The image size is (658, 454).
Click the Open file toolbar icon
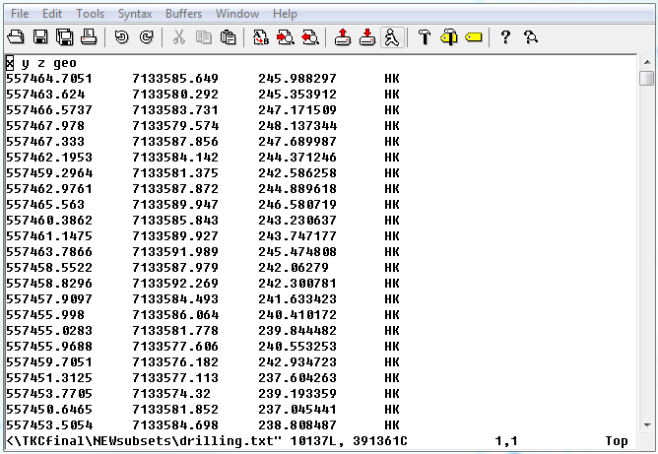pyautogui.click(x=16, y=37)
